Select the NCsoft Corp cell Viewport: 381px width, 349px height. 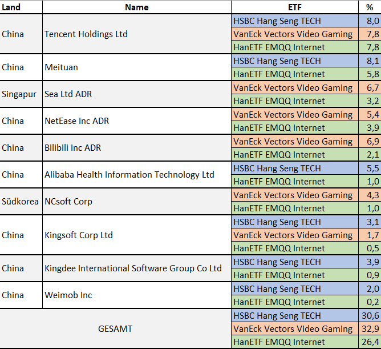click(68, 202)
